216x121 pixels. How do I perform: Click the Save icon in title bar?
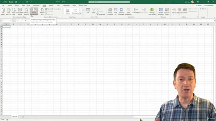click(16, 2)
